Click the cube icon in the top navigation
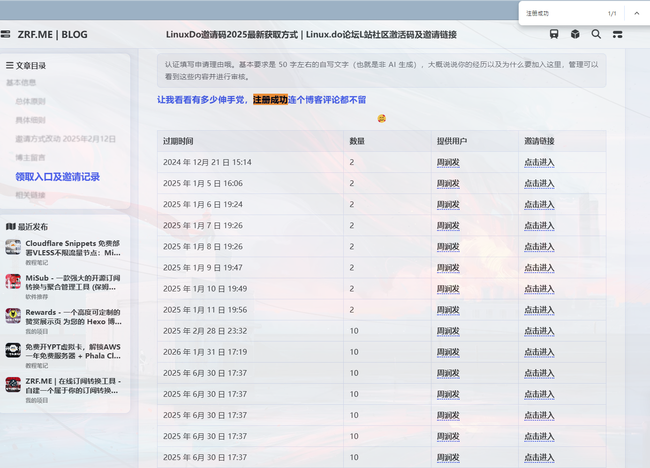This screenshot has height=468, width=650. pos(575,34)
